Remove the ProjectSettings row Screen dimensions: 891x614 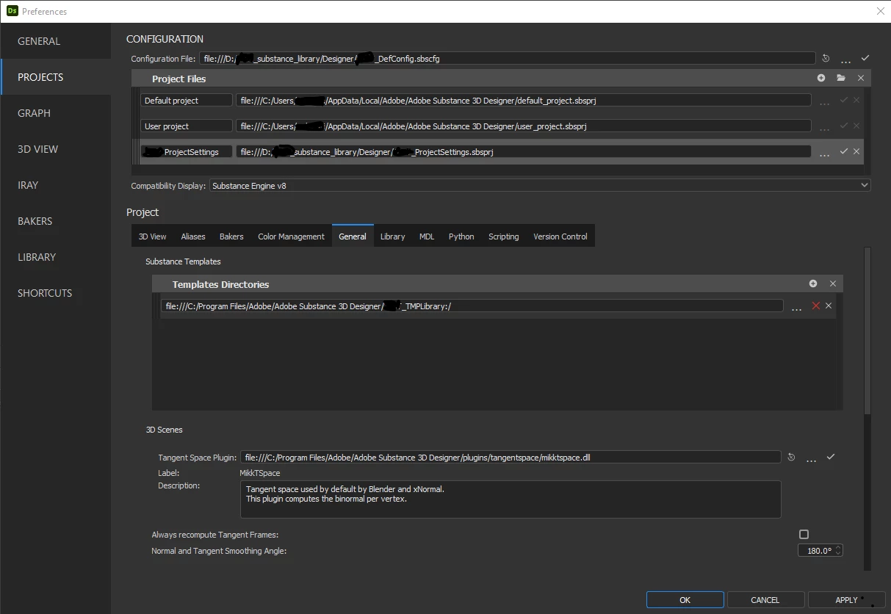tap(856, 151)
